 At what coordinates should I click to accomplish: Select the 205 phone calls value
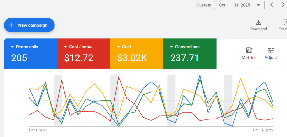click(19, 58)
